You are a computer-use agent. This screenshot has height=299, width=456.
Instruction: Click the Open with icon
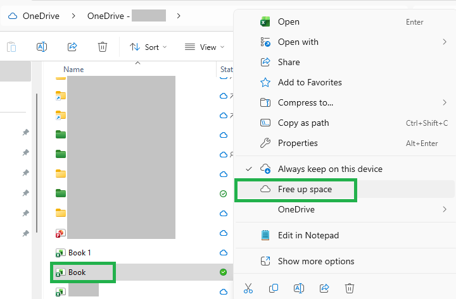(265, 42)
